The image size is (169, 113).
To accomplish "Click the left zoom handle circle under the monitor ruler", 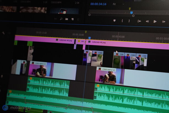I will click(89, 15).
